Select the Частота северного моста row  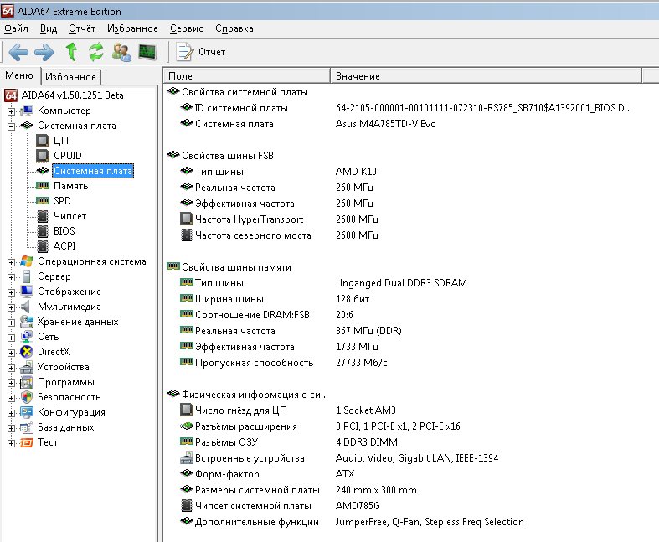pos(279,235)
